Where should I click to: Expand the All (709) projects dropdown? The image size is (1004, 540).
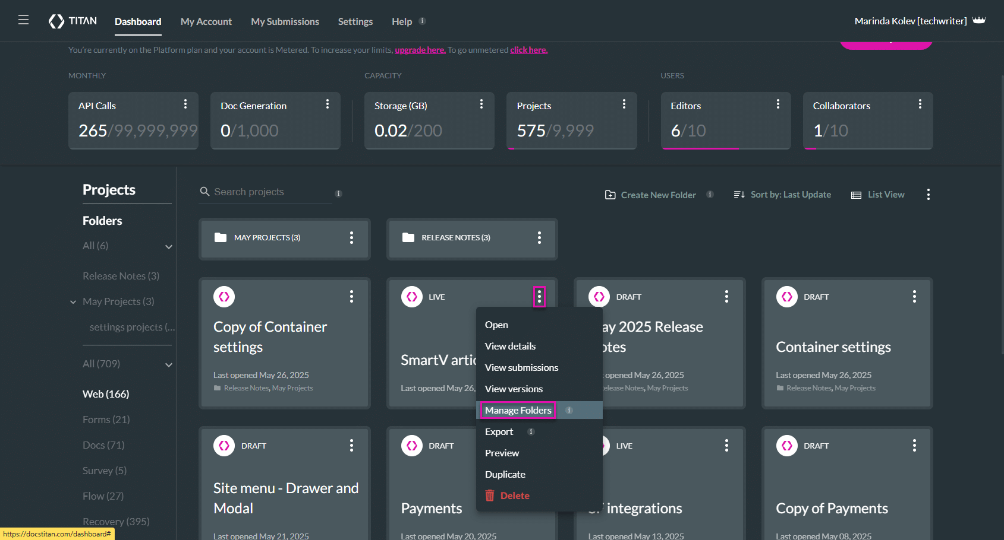[169, 365]
